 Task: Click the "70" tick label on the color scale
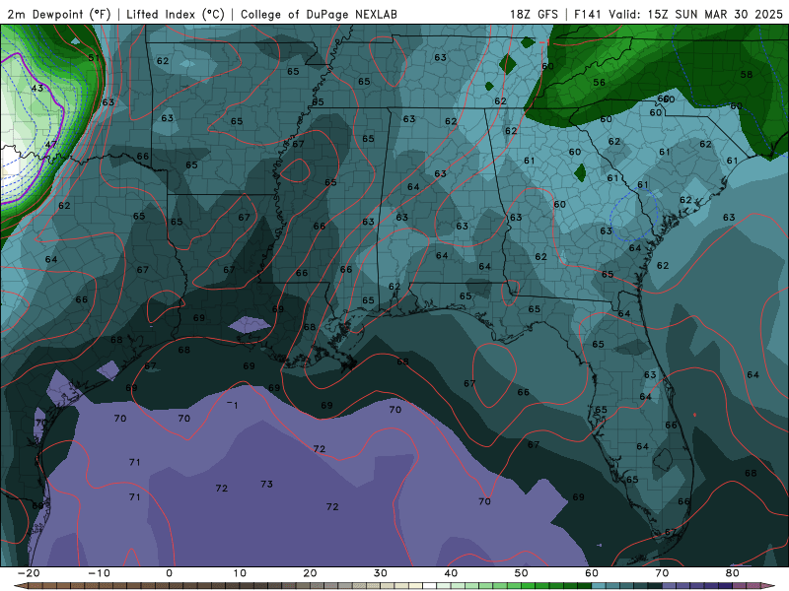pos(662,573)
